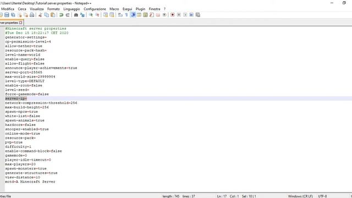Click the line "network-compression-threshold=256"
This screenshot has width=352, height=198.
click(x=41, y=103)
